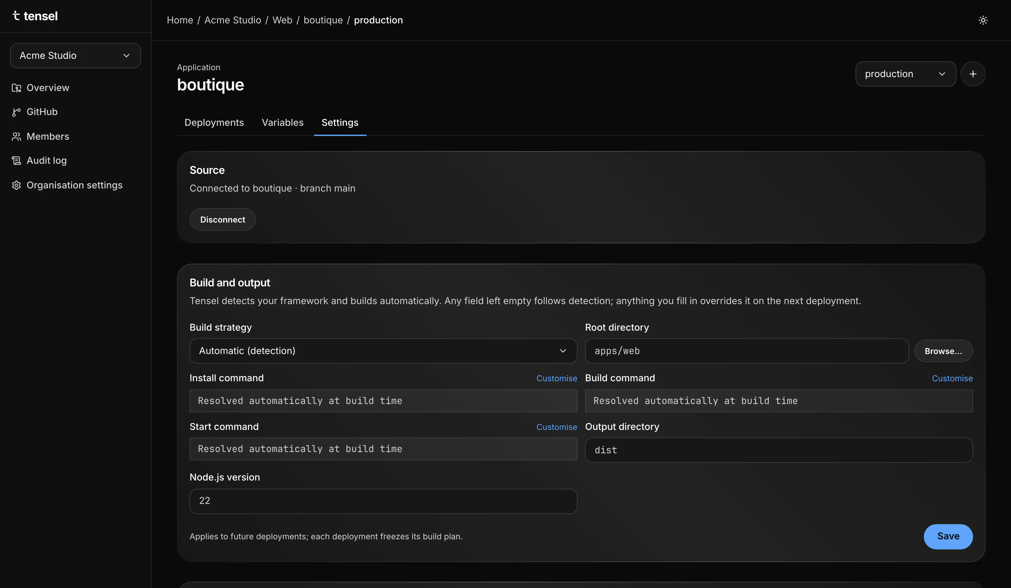
Task: Open the production environment dropdown
Action: click(905, 74)
